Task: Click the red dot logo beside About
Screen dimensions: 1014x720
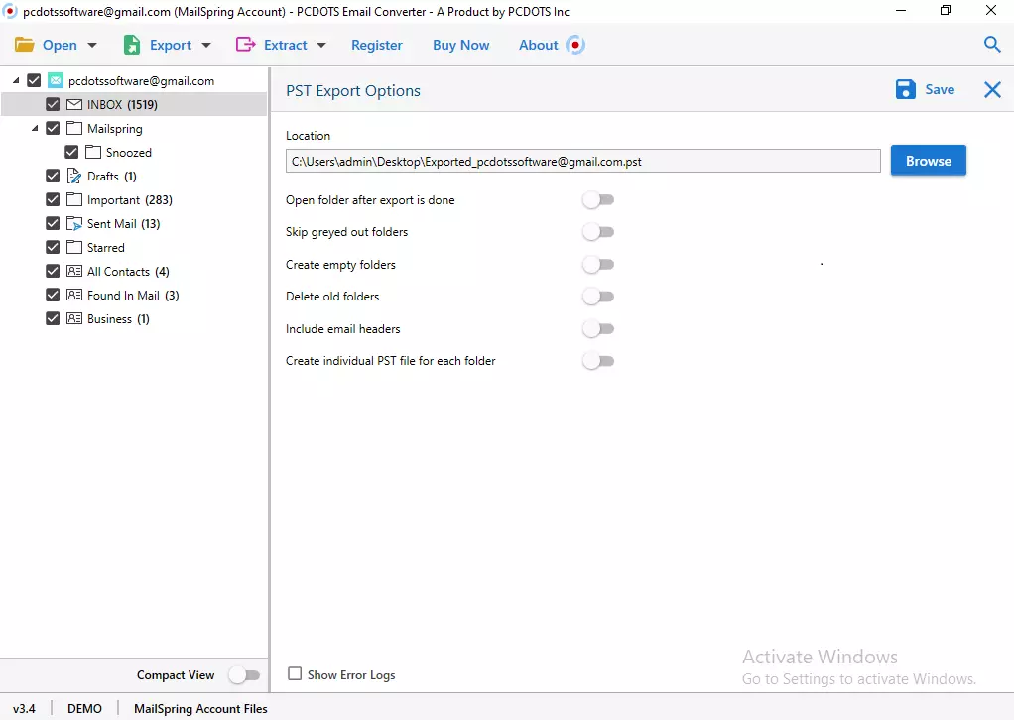Action: [575, 45]
